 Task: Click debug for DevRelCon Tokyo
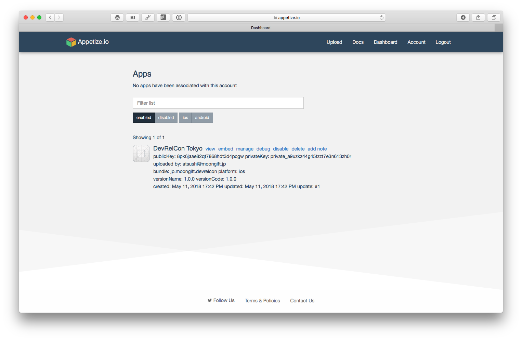(263, 149)
